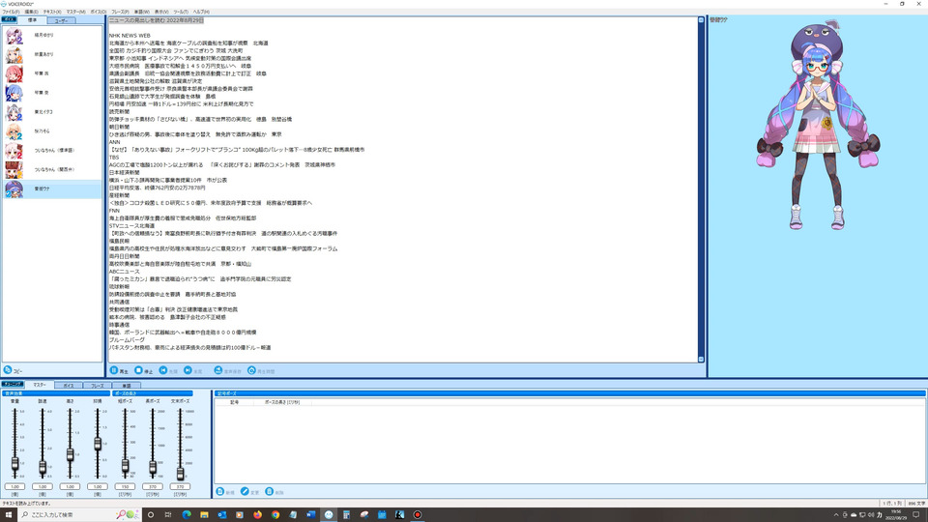Switch to the 単語 tuning tab
Screen dimensions: 928x522
click(126, 386)
